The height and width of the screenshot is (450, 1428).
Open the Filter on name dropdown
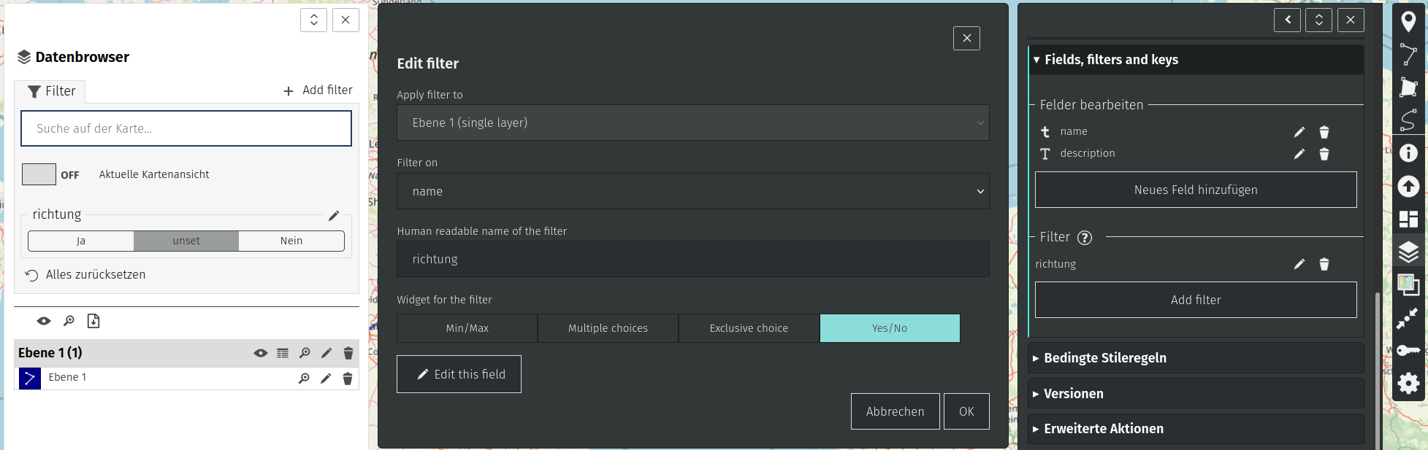[x=692, y=191]
